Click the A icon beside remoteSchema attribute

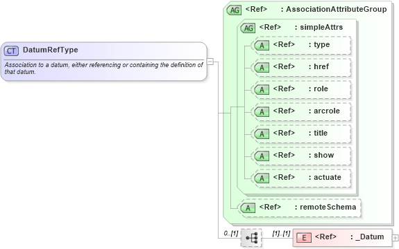point(248,208)
